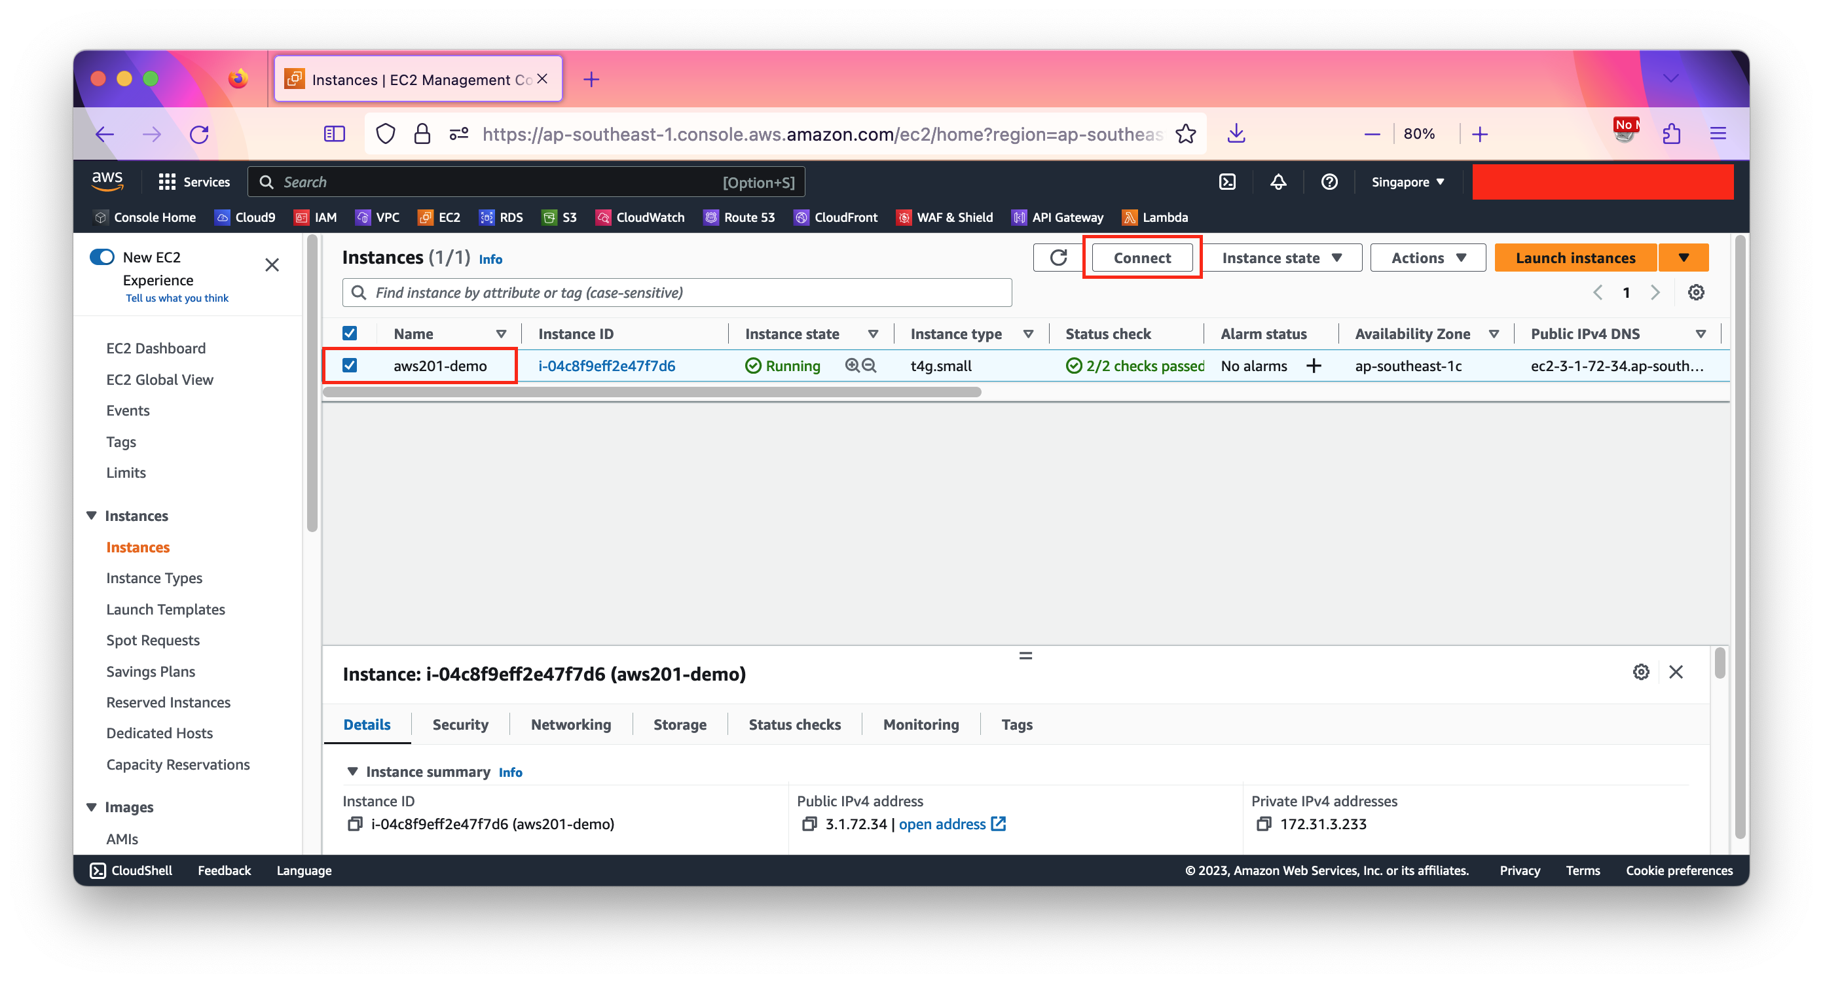
Task: Zoom out instance state filter icon
Action: (x=869, y=365)
